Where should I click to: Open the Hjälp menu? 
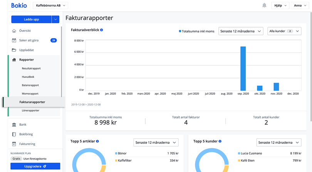pos(280,5)
